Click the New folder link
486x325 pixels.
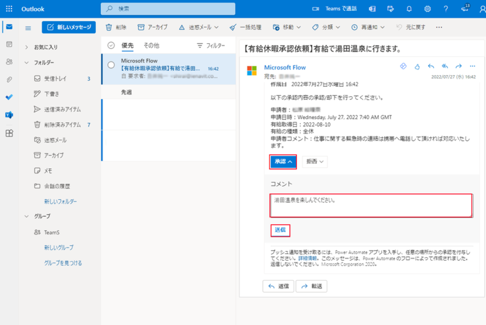coord(60,202)
